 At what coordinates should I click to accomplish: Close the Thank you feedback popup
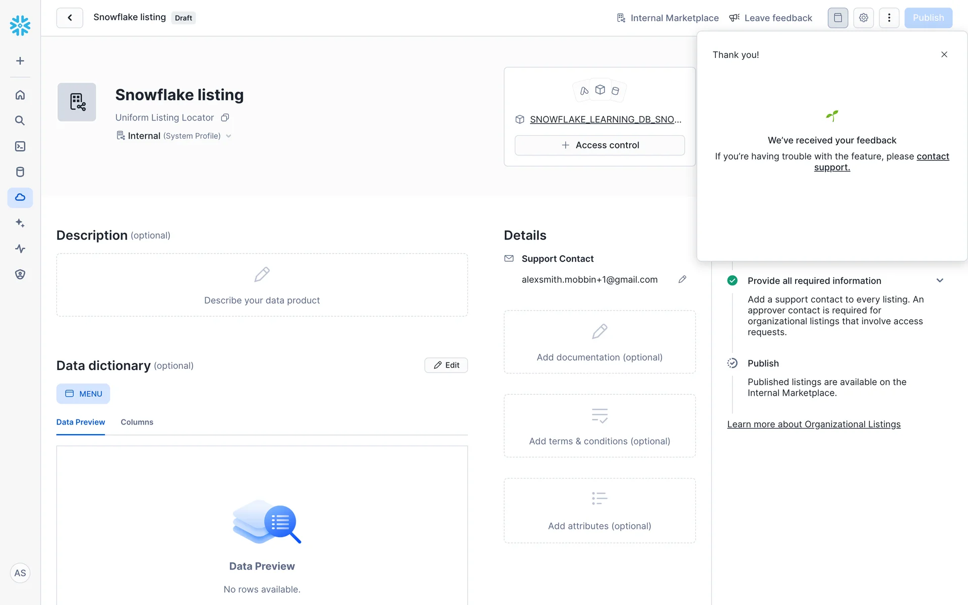pos(944,54)
